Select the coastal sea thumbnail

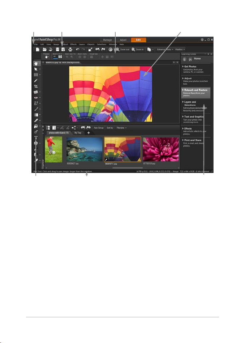pyautogui.click(x=84, y=150)
